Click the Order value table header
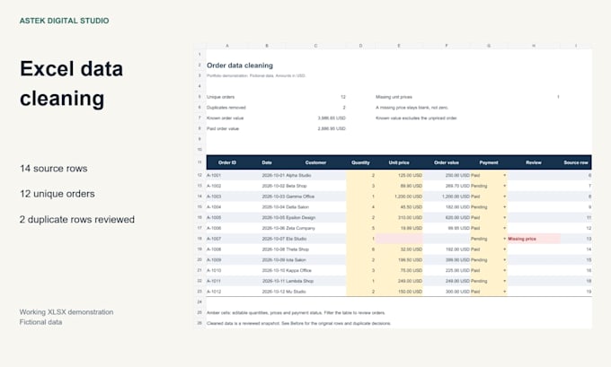611x367 pixels. click(447, 162)
